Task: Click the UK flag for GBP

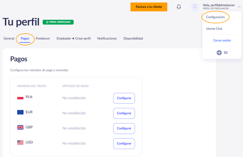Action: click(20, 127)
